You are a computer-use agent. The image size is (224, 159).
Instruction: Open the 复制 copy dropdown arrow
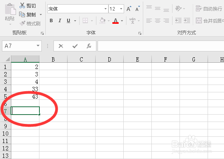point(41,14)
